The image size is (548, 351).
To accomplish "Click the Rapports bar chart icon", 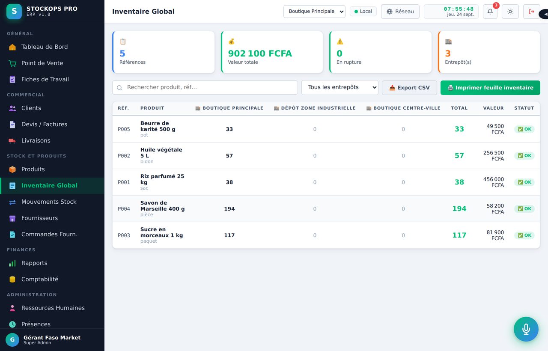I will point(12,263).
